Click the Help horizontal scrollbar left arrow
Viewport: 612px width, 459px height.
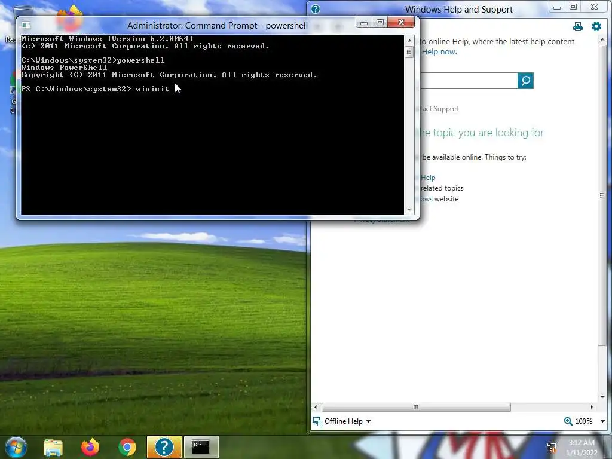click(316, 408)
